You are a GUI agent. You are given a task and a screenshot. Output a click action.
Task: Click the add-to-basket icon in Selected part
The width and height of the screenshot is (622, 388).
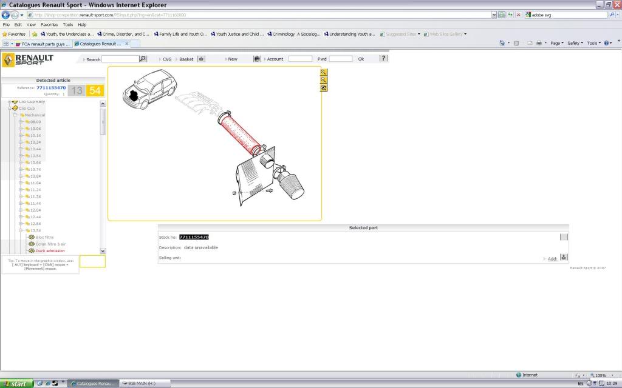pos(564,257)
